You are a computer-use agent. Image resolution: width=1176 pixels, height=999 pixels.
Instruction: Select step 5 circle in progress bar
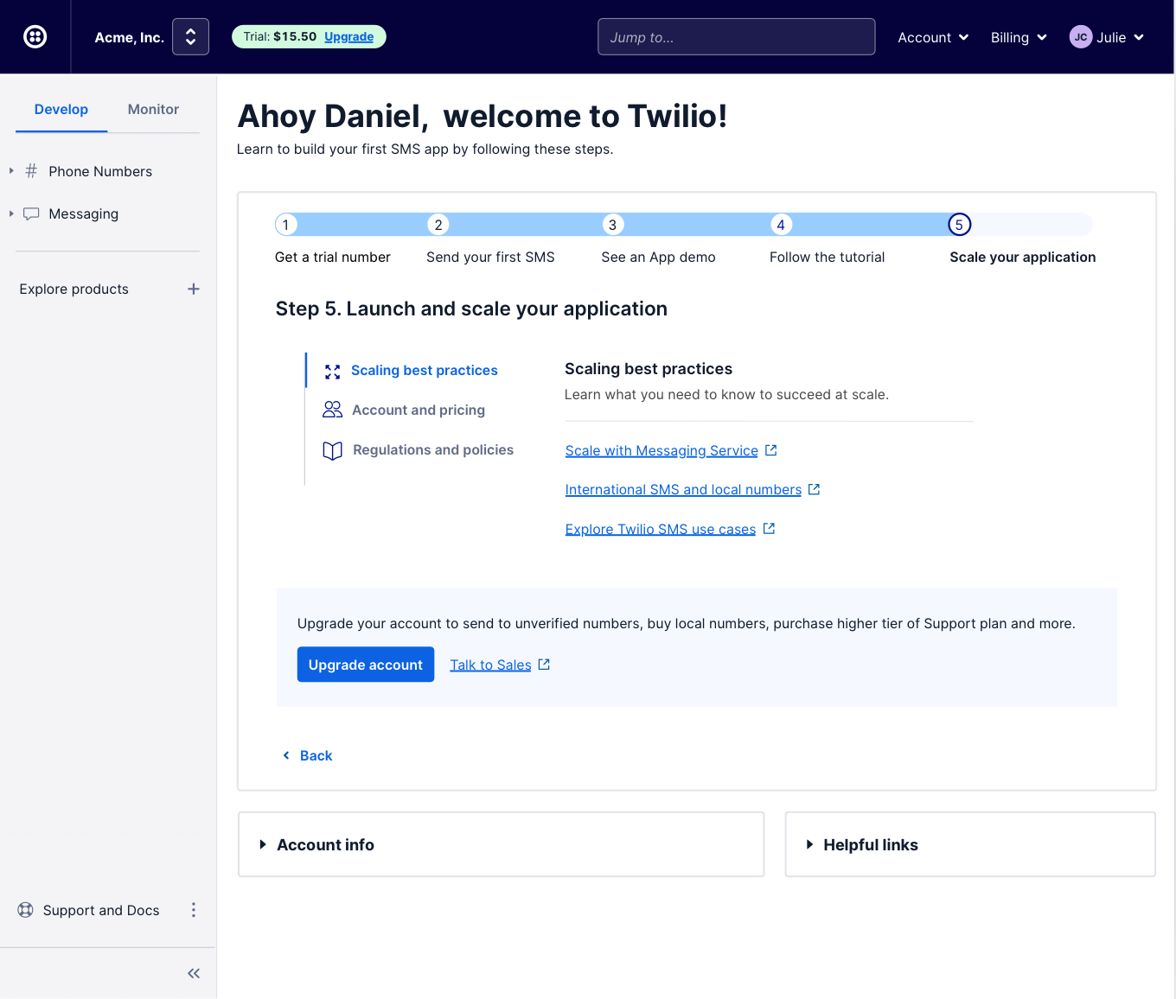click(x=959, y=225)
